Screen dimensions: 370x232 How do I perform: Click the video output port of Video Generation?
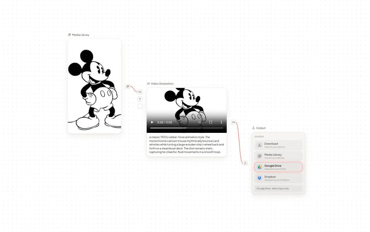tap(233, 122)
